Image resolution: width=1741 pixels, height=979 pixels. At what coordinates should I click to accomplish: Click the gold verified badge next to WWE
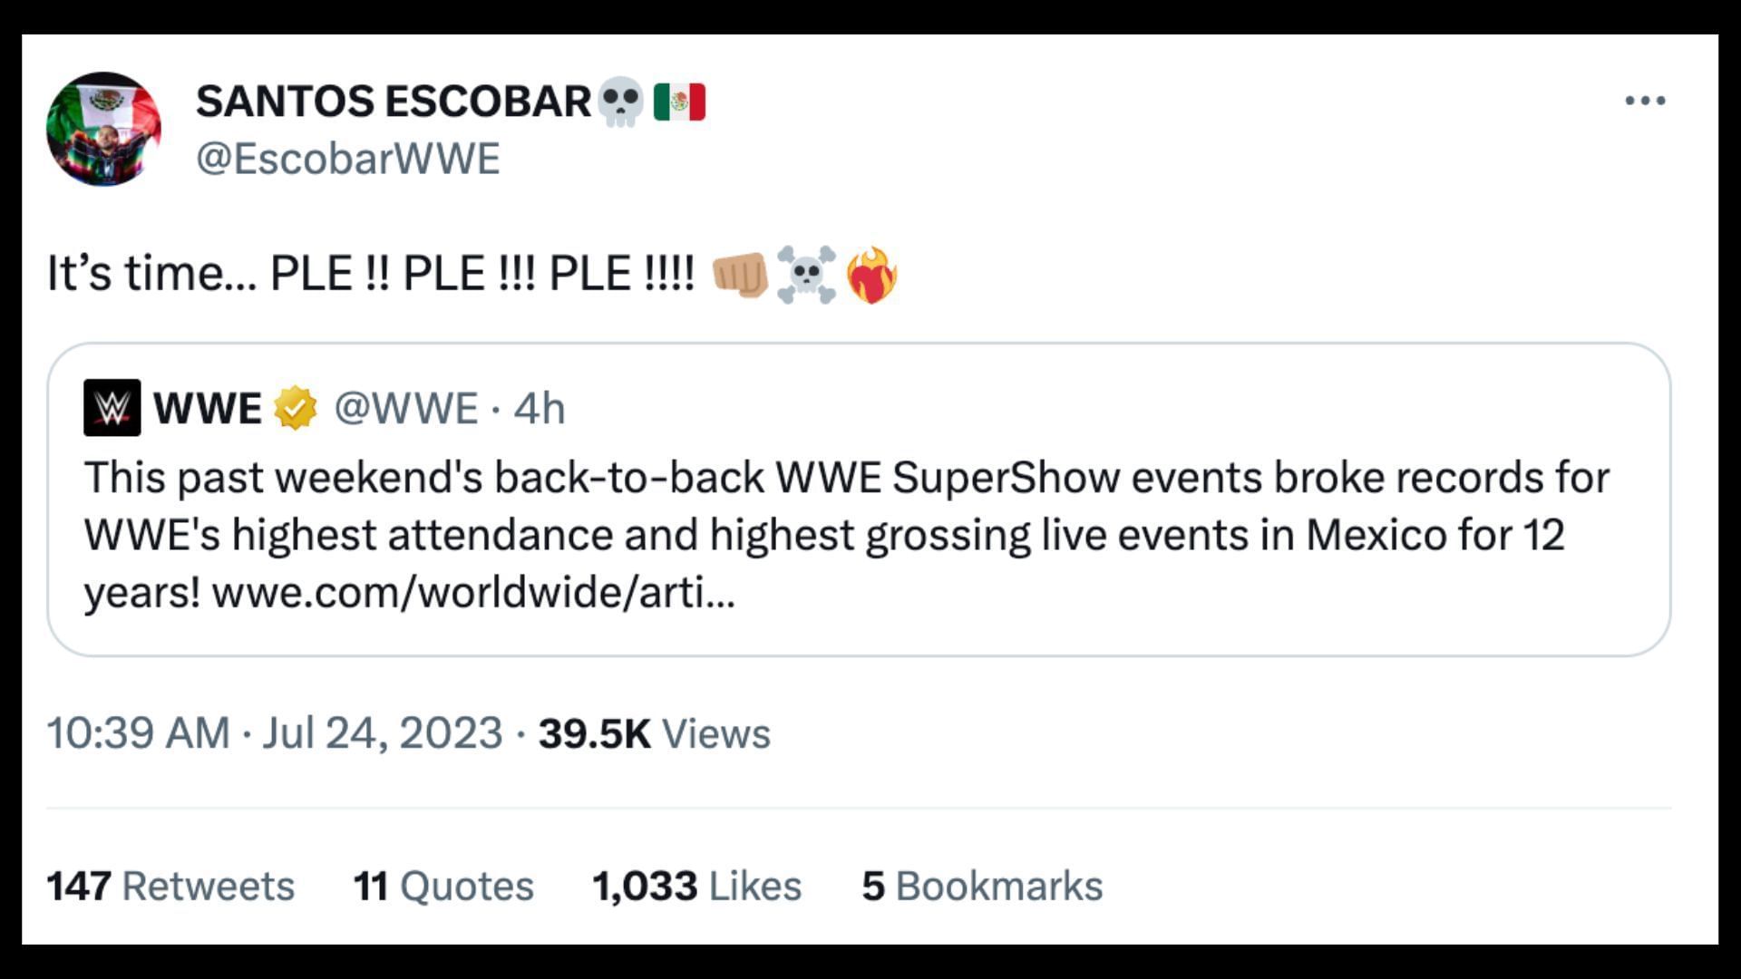click(x=296, y=408)
